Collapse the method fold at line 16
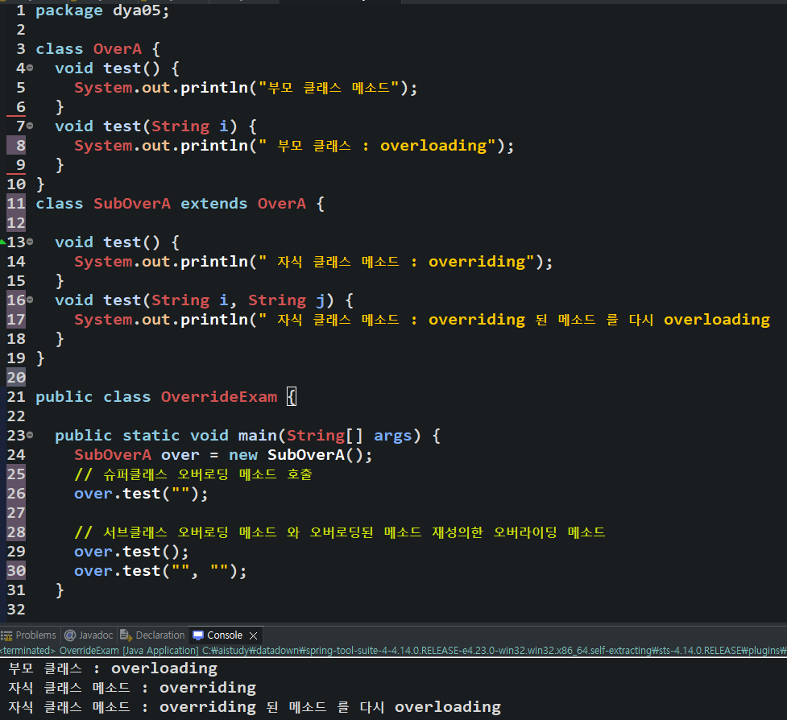The image size is (787, 720). (30, 300)
